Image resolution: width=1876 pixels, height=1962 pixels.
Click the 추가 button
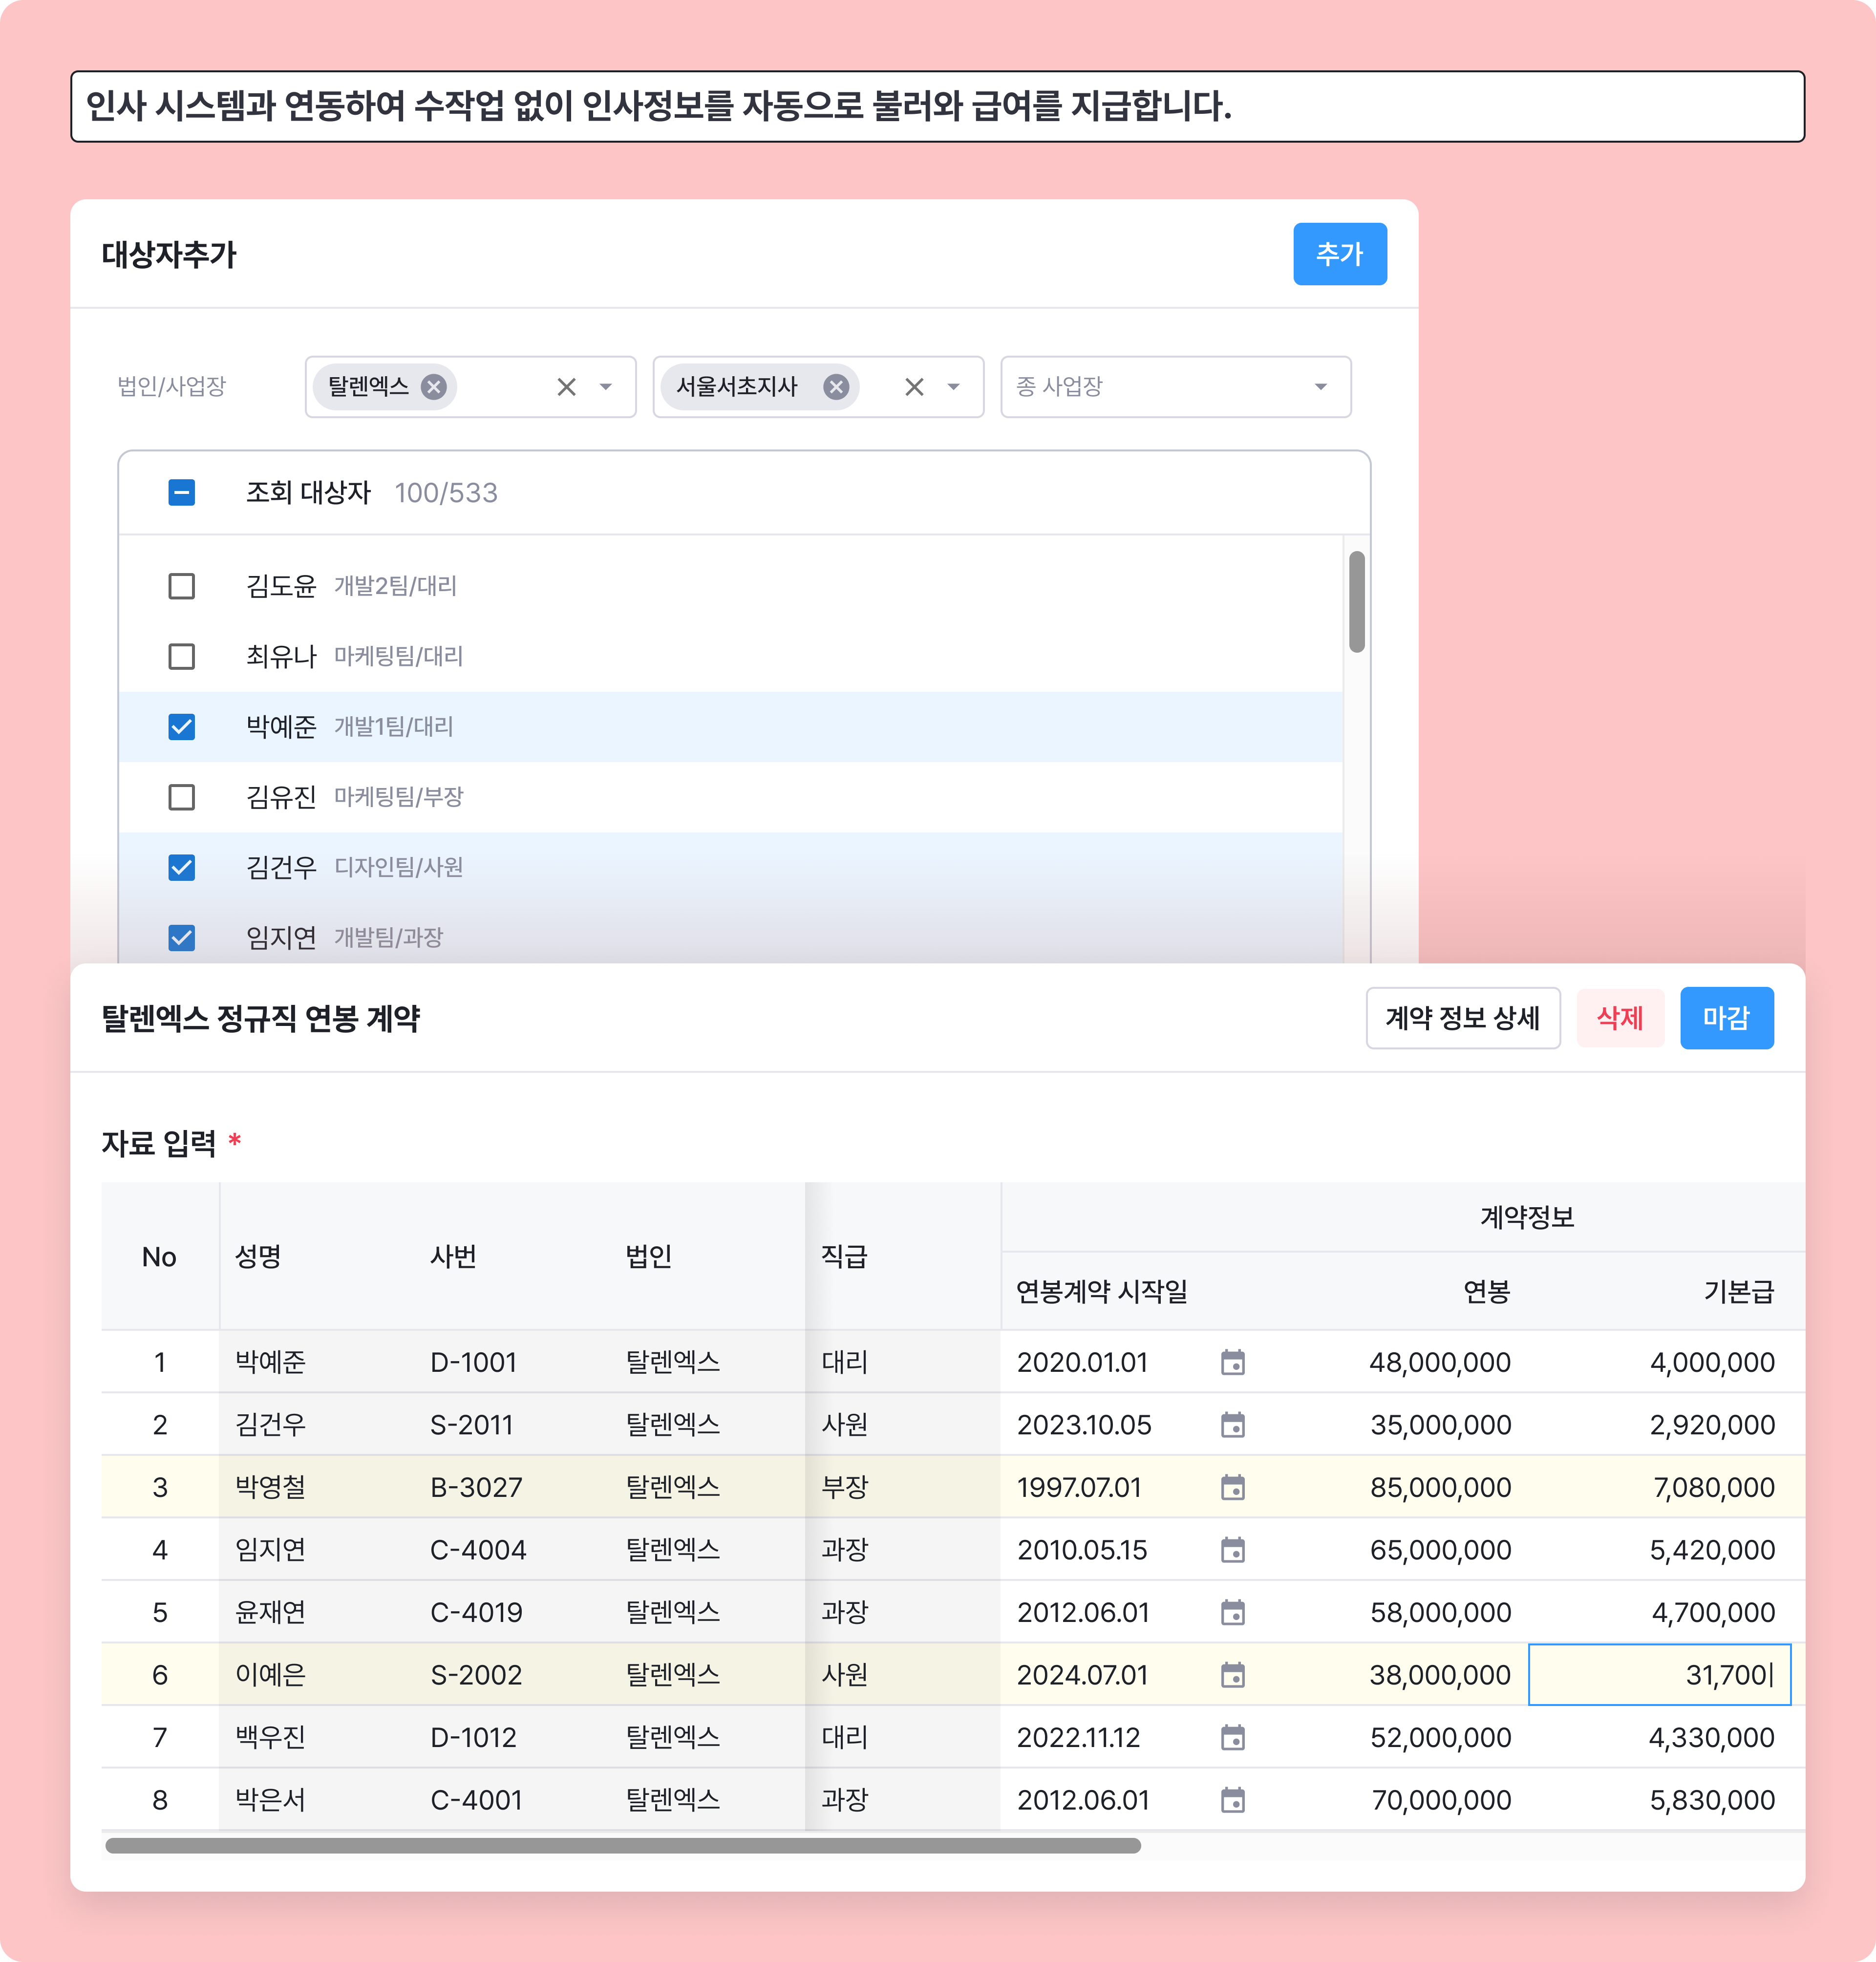point(1339,254)
